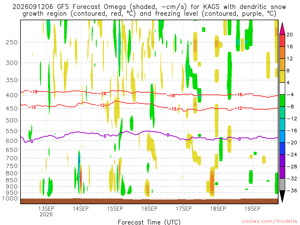Viewport: 300px width, 225px height.
Task: Click the orange omega maximum near 18SEP at 900
Action: click(212, 181)
